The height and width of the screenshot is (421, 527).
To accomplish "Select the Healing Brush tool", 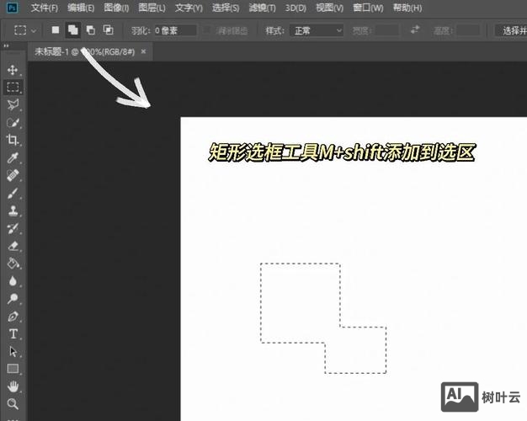I will [13, 175].
